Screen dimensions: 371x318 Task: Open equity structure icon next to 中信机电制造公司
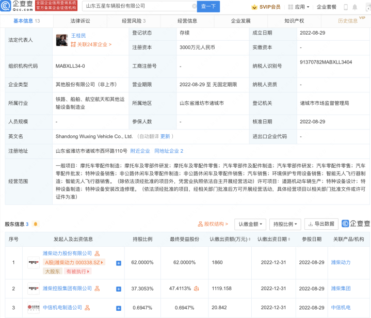tap(87, 308)
